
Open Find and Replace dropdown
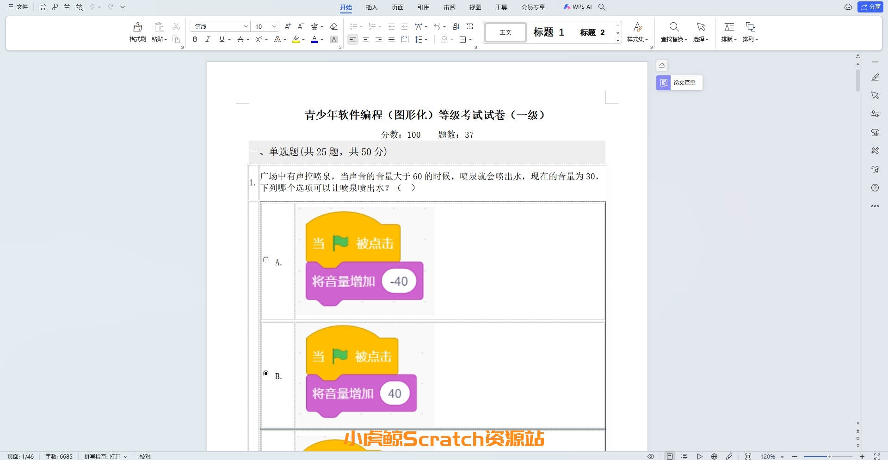click(x=674, y=39)
